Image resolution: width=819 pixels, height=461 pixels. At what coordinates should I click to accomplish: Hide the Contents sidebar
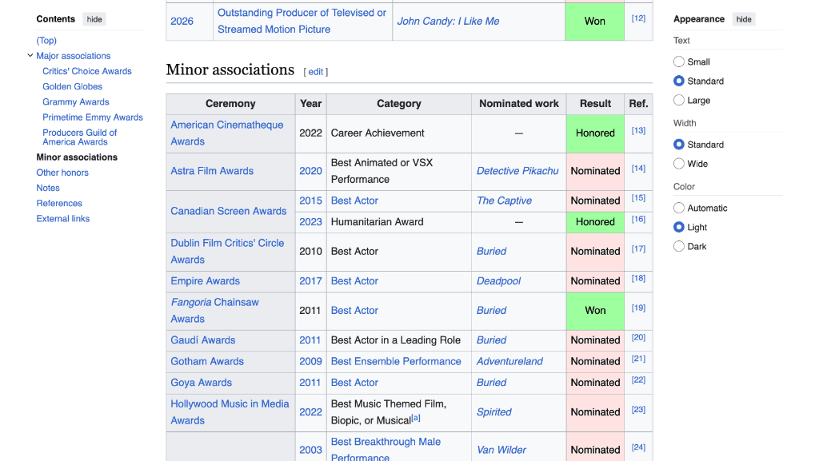coord(94,19)
